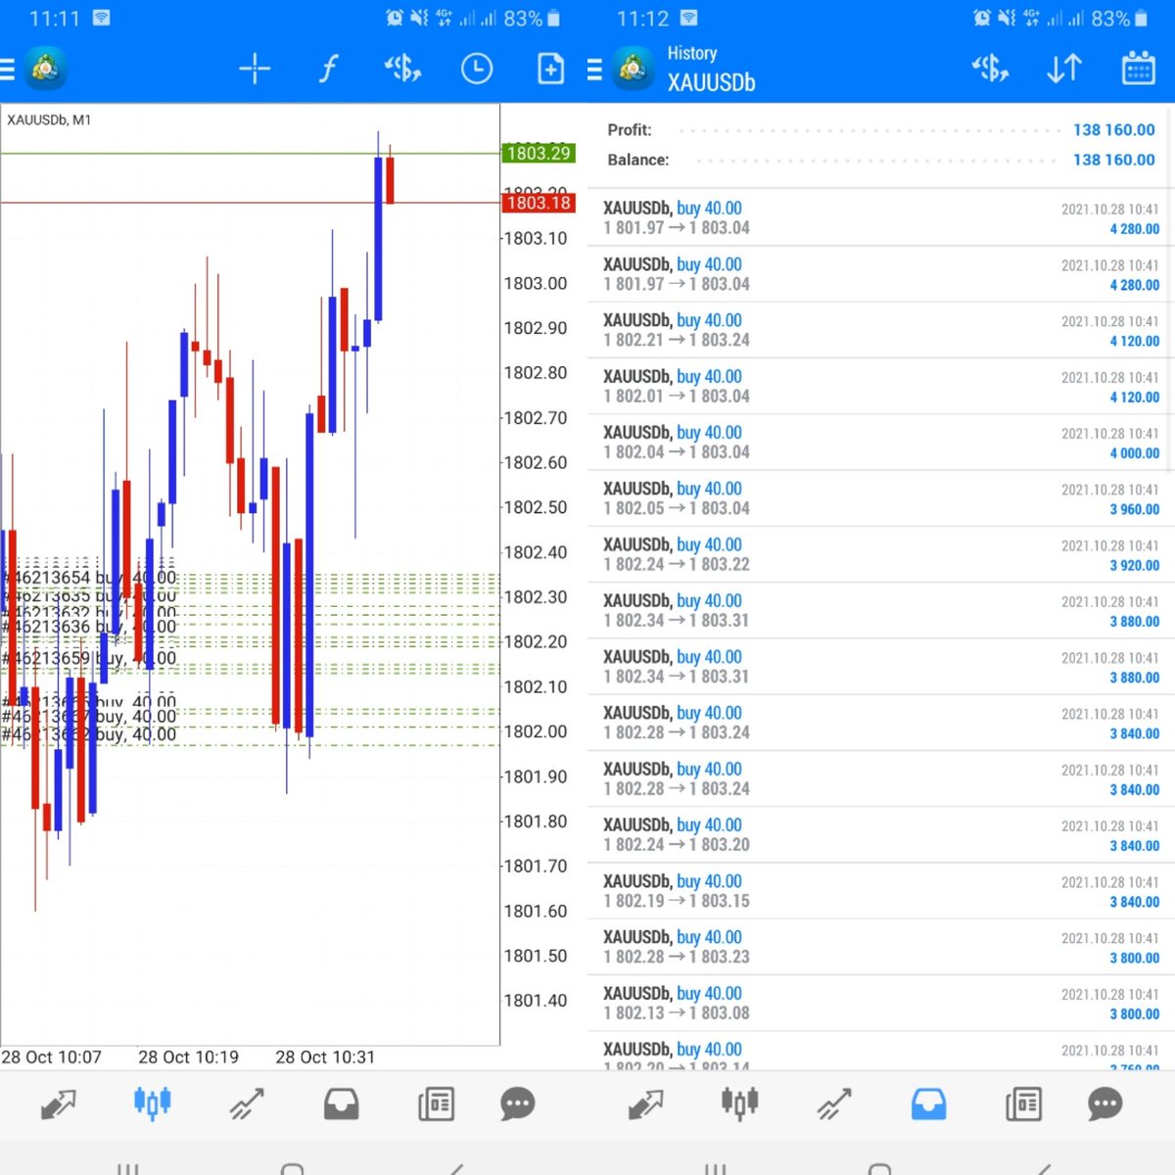Tap the green 1803.29 ask price label
Screen dimensions: 1175x1175
tap(539, 153)
